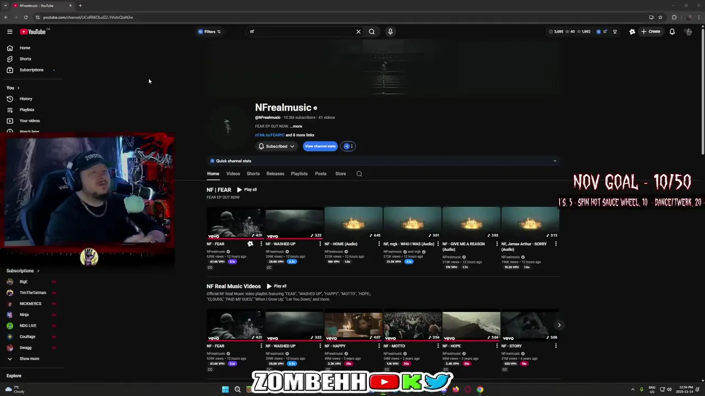Open the NF - HOPE video thumbnail
Image resolution: width=705 pixels, height=396 pixels.
[x=471, y=326]
